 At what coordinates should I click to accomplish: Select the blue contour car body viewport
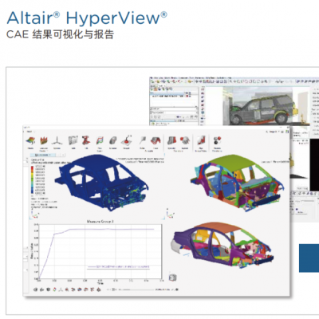tap(101, 183)
